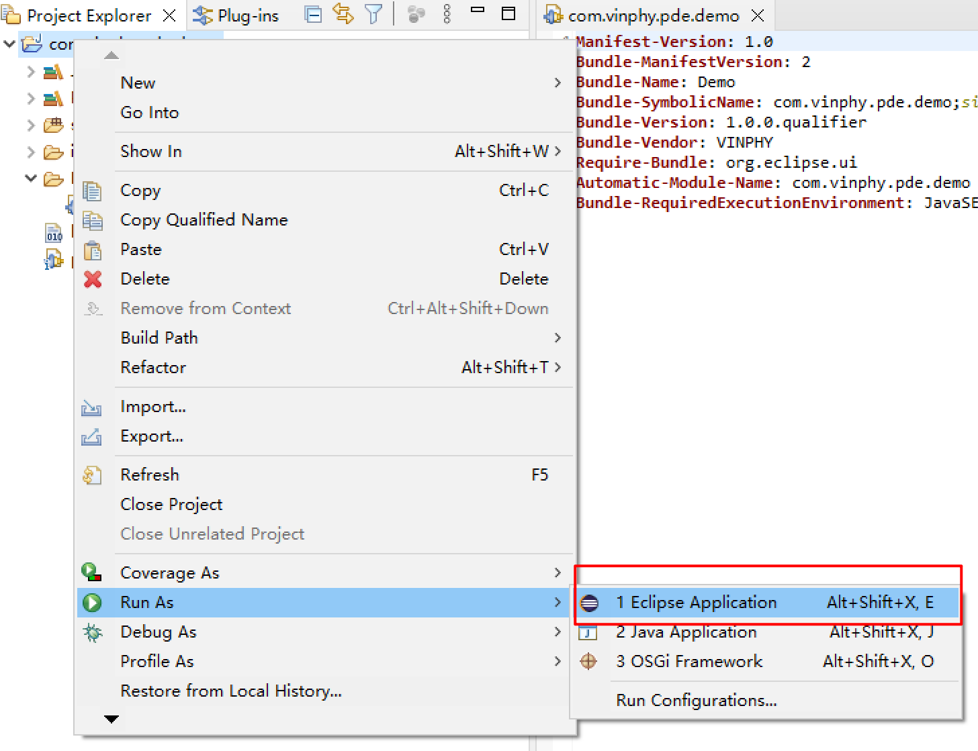Click the red X Delete icon
This screenshot has width=978, height=751.
[x=93, y=279]
